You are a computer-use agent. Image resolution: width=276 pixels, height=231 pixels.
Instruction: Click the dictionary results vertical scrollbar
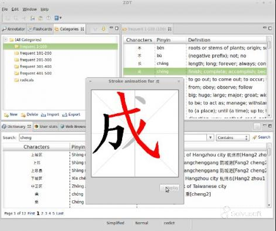(269, 175)
